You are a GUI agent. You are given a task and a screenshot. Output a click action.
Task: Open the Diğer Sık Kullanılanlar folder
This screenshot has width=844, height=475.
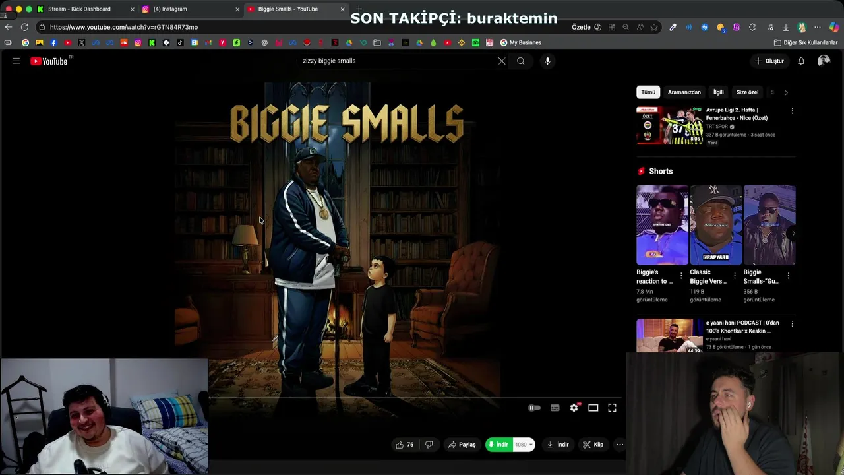tap(806, 42)
